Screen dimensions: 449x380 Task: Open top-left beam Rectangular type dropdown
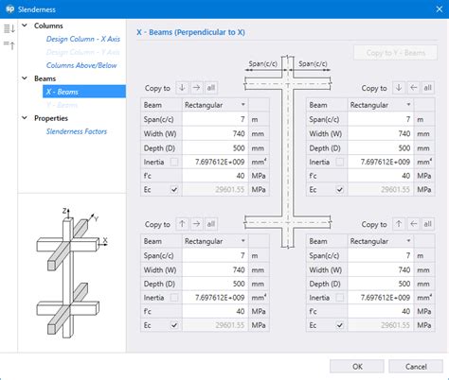215,105
